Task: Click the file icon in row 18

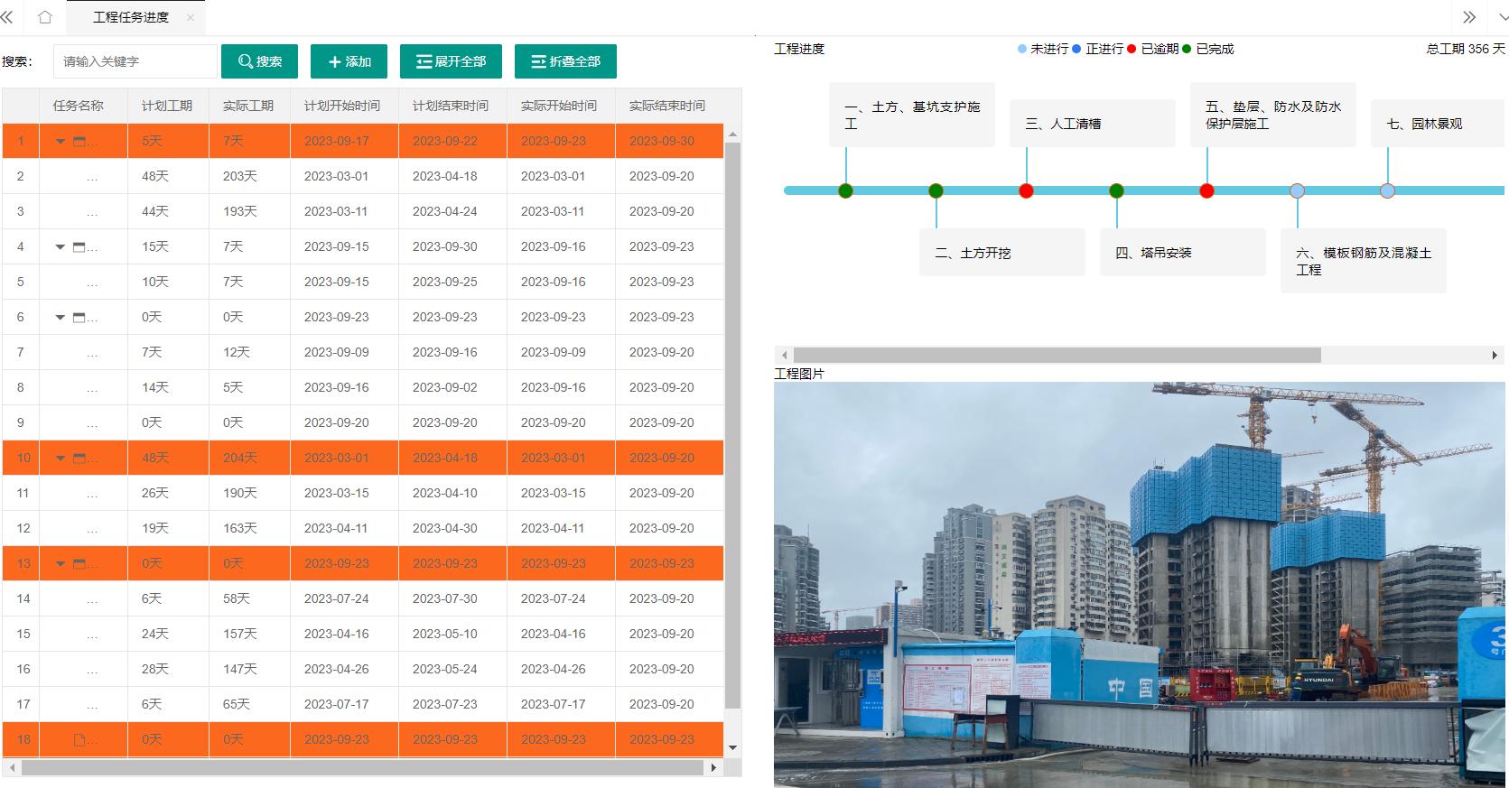Action: 79,740
